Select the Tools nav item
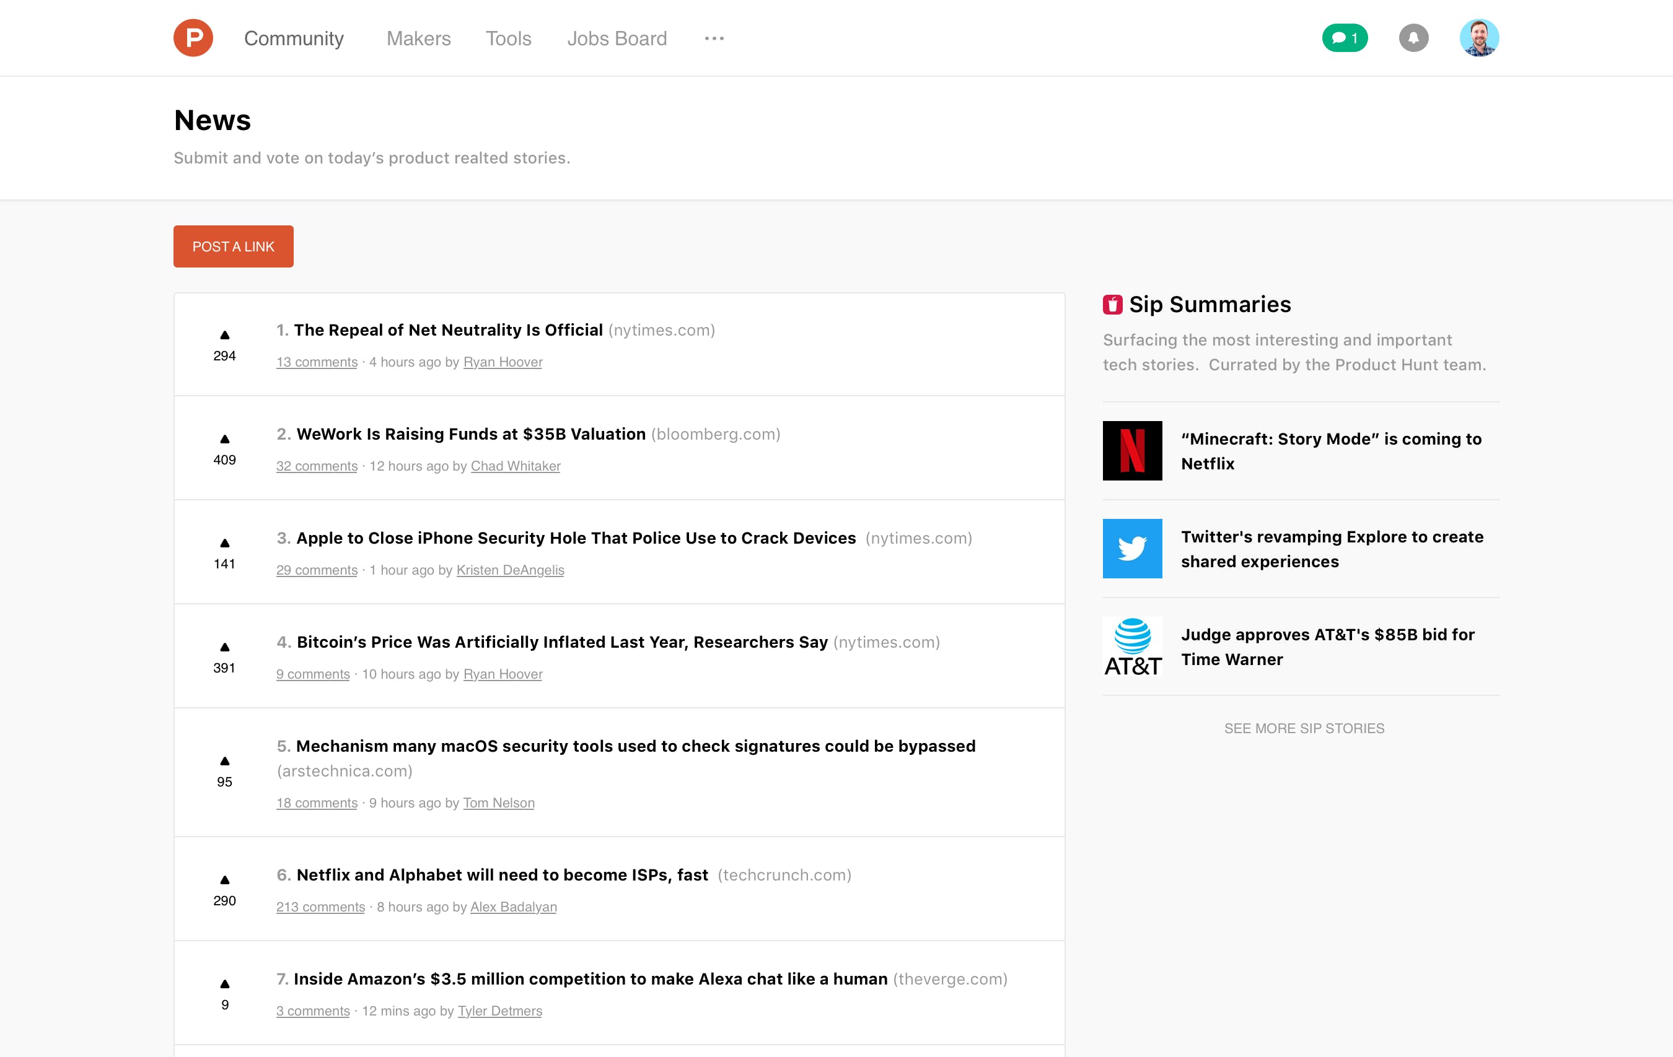The image size is (1673, 1057). coord(508,39)
